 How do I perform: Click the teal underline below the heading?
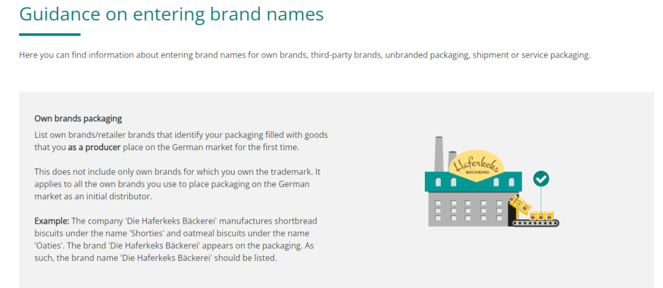(x=50, y=34)
